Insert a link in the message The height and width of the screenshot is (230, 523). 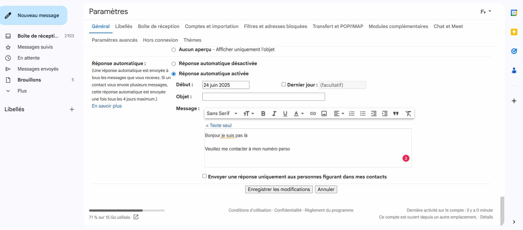tap(313, 113)
